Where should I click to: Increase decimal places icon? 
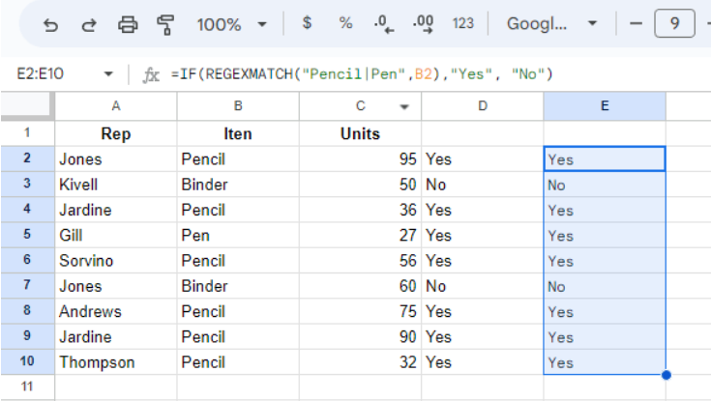423,23
